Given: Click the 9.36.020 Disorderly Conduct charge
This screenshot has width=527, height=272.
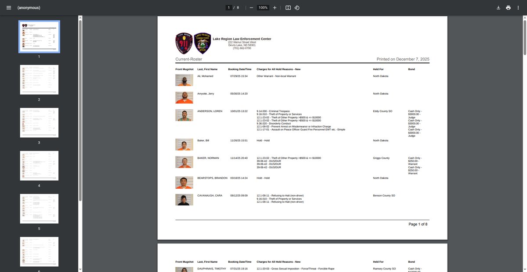Looking at the screenshot, I should coord(274,123).
